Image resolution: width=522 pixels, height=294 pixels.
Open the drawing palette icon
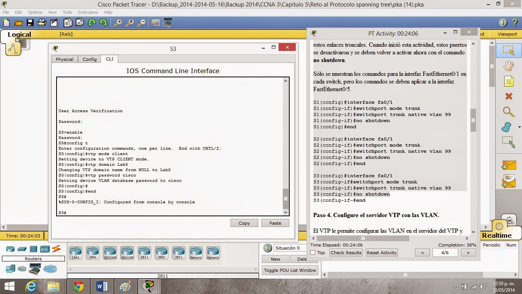[x=156, y=23]
